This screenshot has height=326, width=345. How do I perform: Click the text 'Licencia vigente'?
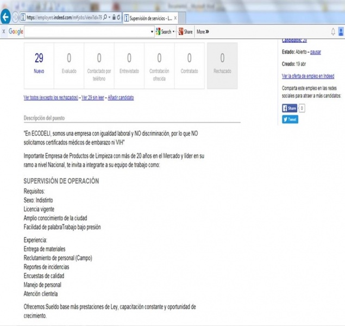click(39, 209)
